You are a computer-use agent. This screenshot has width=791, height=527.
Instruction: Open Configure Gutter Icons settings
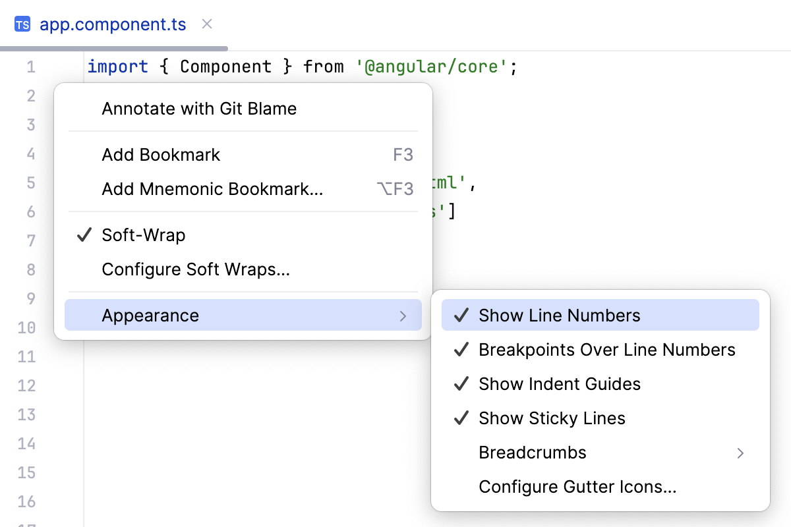click(577, 486)
